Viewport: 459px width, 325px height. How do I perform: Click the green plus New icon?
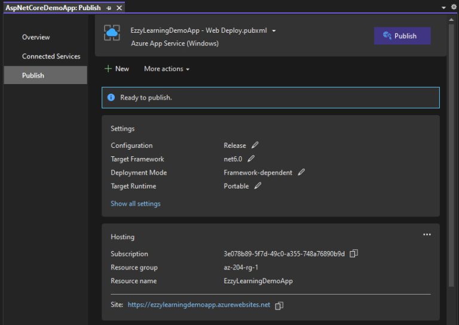coord(108,69)
